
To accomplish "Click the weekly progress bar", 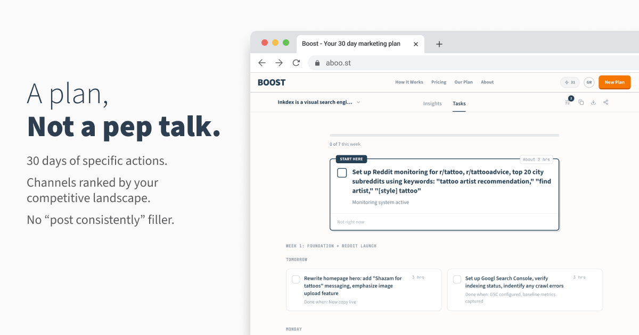I will pyautogui.click(x=445, y=135).
